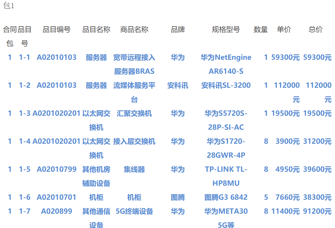Click the 7660元 unit price
Viewport: 335px width, 228px height.
[287, 197]
